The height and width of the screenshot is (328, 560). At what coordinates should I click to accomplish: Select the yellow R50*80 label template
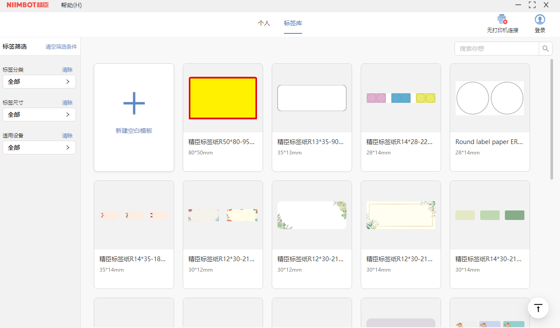pyautogui.click(x=223, y=98)
